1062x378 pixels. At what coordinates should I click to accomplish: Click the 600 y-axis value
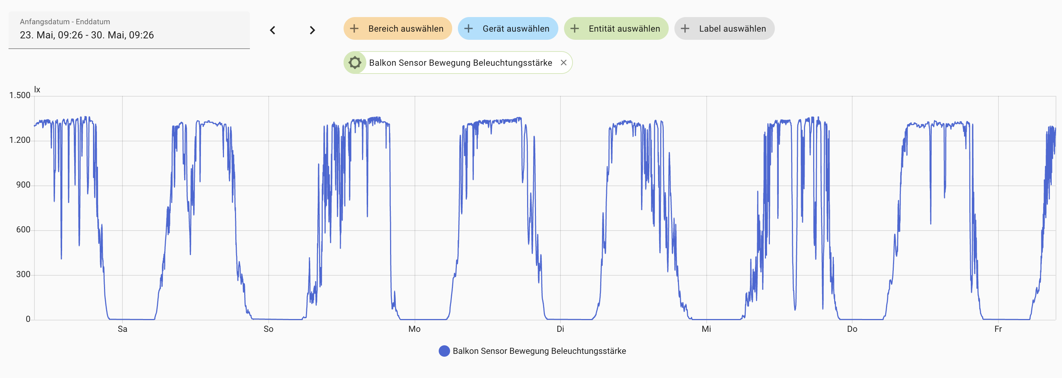pyautogui.click(x=23, y=230)
